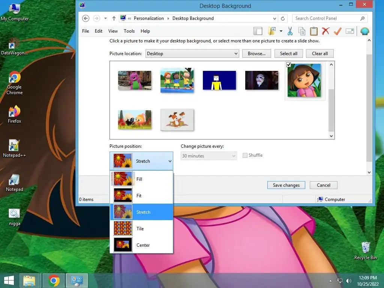The height and width of the screenshot is (288, 384).
Task: Toggle the Shuffle checkbox
Action: click(x=245, y=155)
